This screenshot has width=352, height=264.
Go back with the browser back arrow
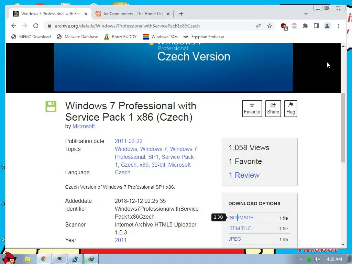[x=14, y=26]
